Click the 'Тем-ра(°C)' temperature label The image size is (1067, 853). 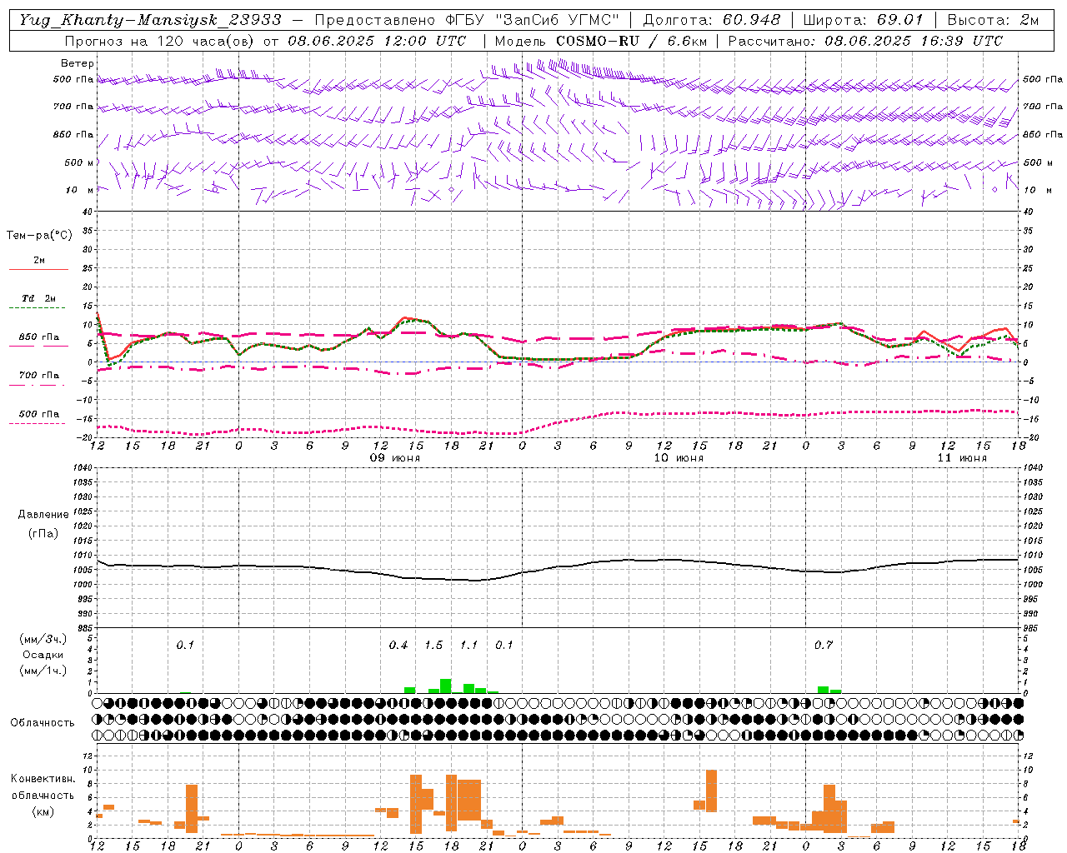coord(39,236)
